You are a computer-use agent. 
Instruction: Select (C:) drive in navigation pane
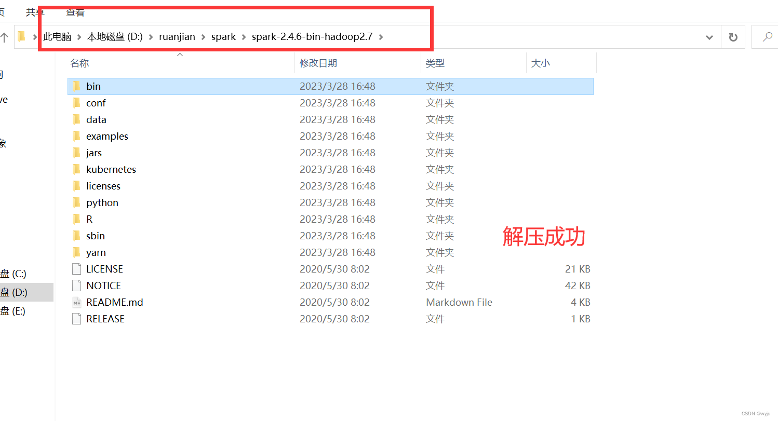(14, 274)
